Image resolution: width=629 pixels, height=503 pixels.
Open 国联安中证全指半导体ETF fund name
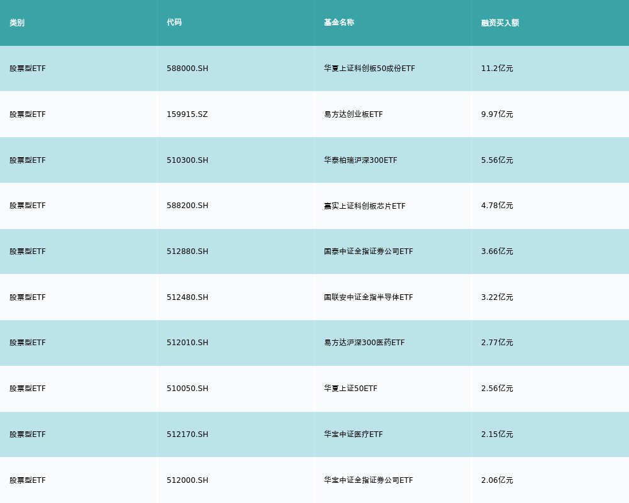(368, 297)
